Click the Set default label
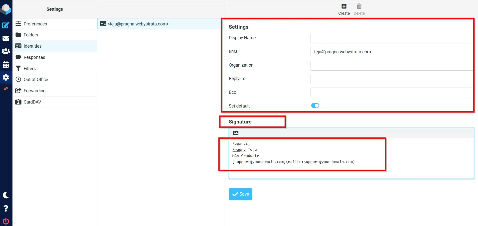This screenshot has width=478, height=226. [239, 106]
